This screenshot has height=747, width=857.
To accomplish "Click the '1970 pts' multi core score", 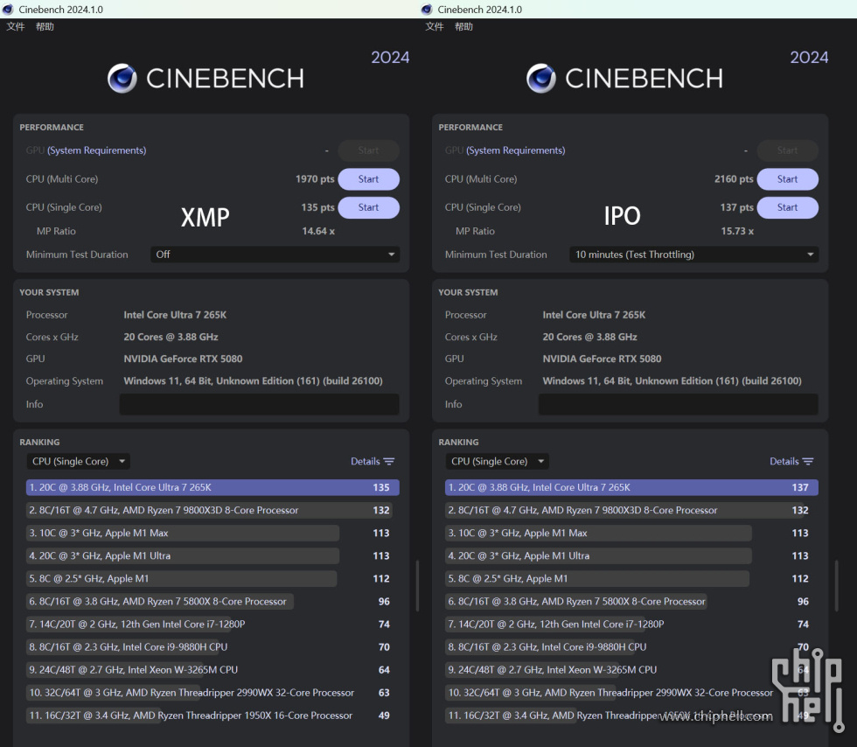I will click(315, 178).
